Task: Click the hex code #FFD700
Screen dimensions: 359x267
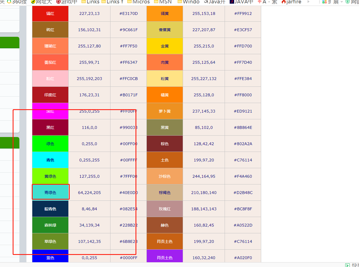Action: pos(243,46)
